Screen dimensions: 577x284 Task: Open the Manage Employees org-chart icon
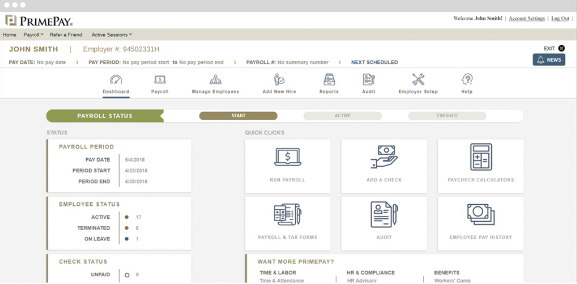[215, 80]
